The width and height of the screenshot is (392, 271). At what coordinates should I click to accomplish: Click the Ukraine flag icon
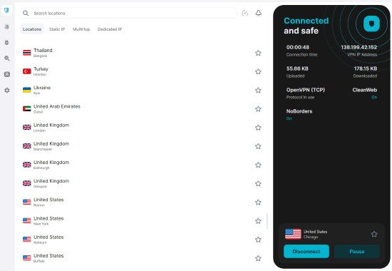(x=27, y=90)
